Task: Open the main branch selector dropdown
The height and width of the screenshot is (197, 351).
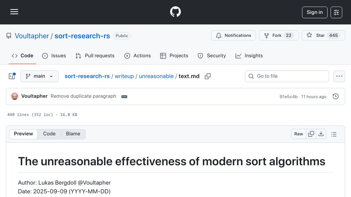Action: [x=39, y=76]
